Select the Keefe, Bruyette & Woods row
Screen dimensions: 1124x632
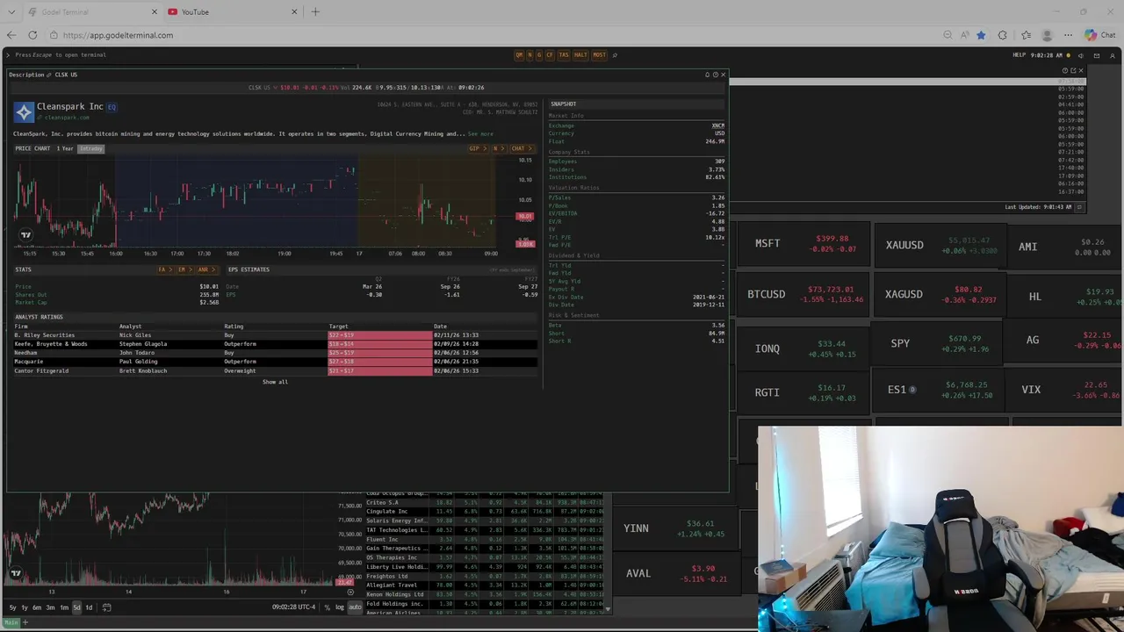tap(275, 344)
